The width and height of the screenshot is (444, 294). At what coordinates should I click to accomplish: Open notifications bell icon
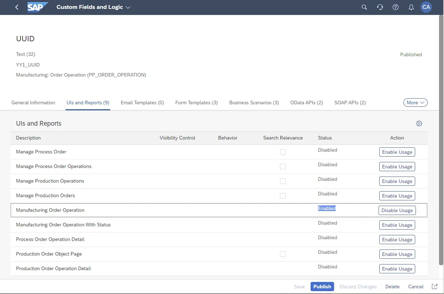point(411,7)
